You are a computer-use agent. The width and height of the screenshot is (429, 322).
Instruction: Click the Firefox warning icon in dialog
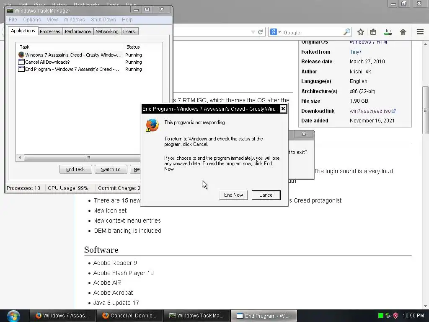click(x=152, y=125)
